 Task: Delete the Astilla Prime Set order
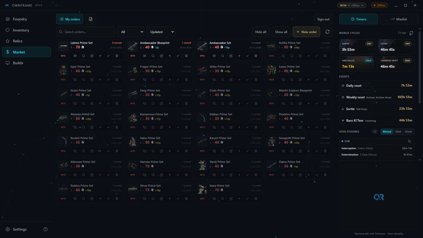325,56
